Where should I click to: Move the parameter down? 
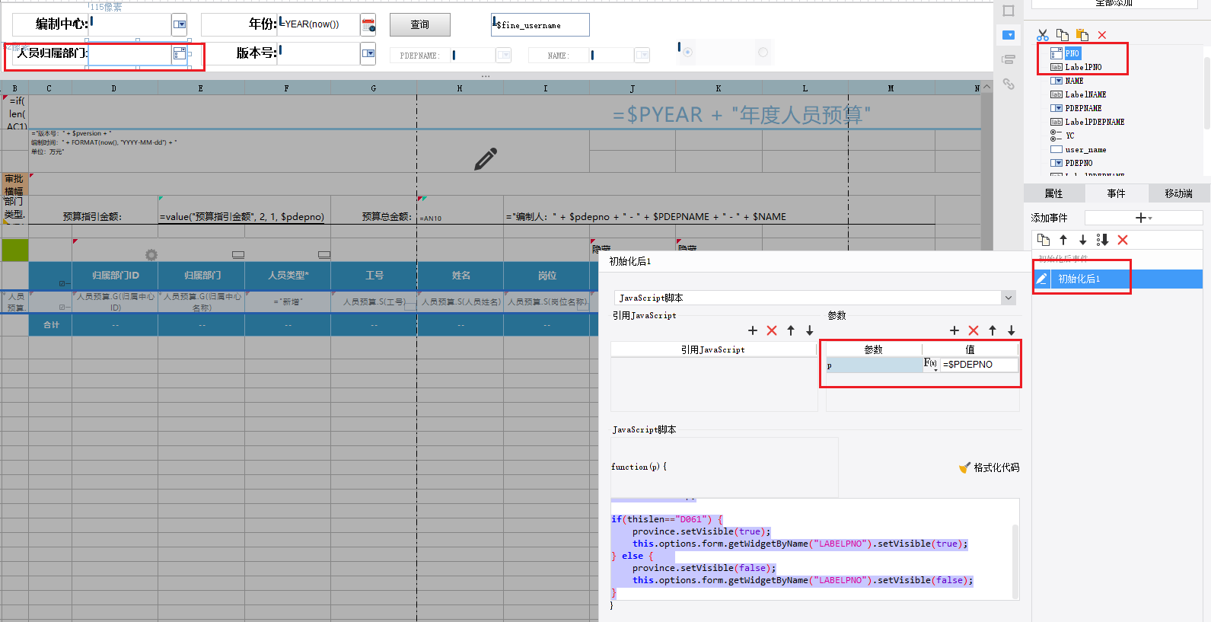[1012, 330]
